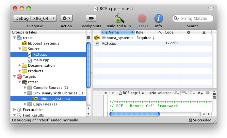
Task: Go back in editor history
Action: [x=105, y=93]
